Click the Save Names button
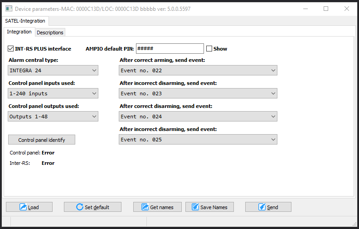359x229 pixels. [209, 207]
